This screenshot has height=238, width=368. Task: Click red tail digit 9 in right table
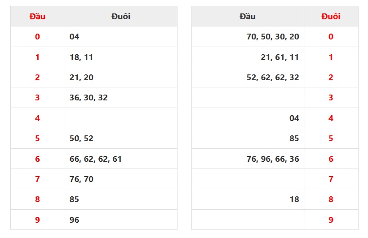point(331,220)
